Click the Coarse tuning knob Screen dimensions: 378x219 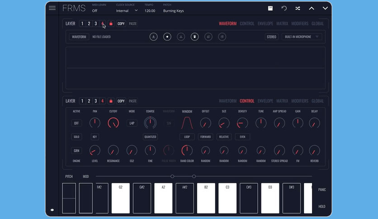coord(150,123)
